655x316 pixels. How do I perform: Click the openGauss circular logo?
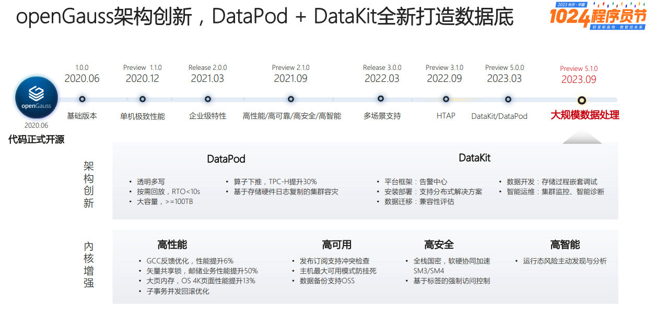point(36,98)
